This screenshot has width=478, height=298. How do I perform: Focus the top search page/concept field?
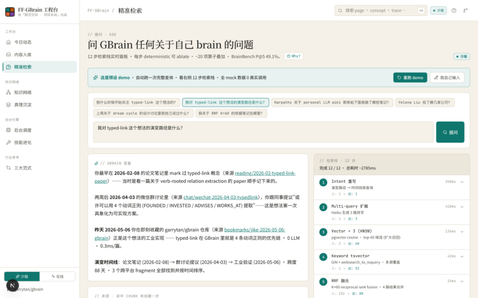[x=381, y=11]
